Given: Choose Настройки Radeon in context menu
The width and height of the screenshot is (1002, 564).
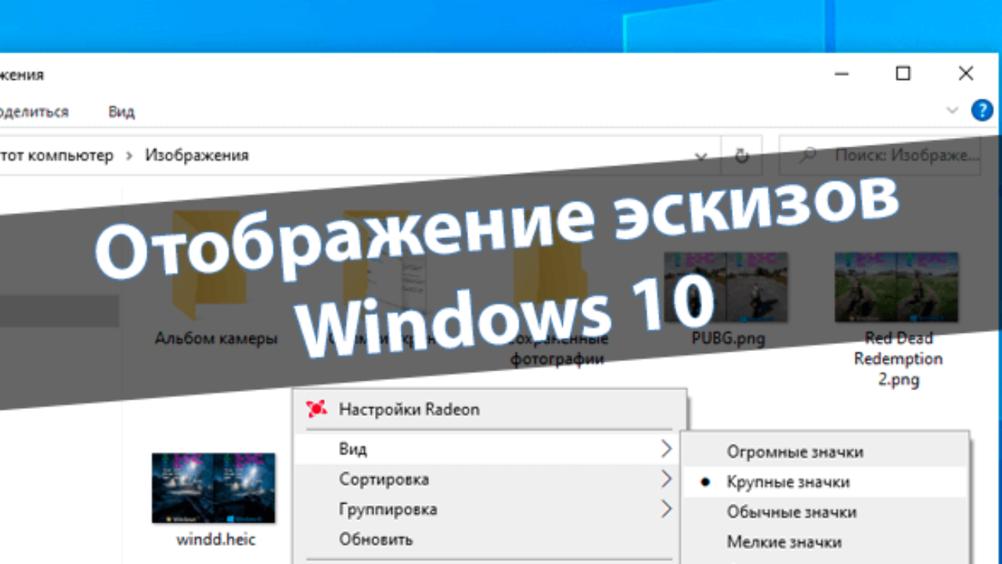Looking at the screenshot, I should tap(490, 409).
